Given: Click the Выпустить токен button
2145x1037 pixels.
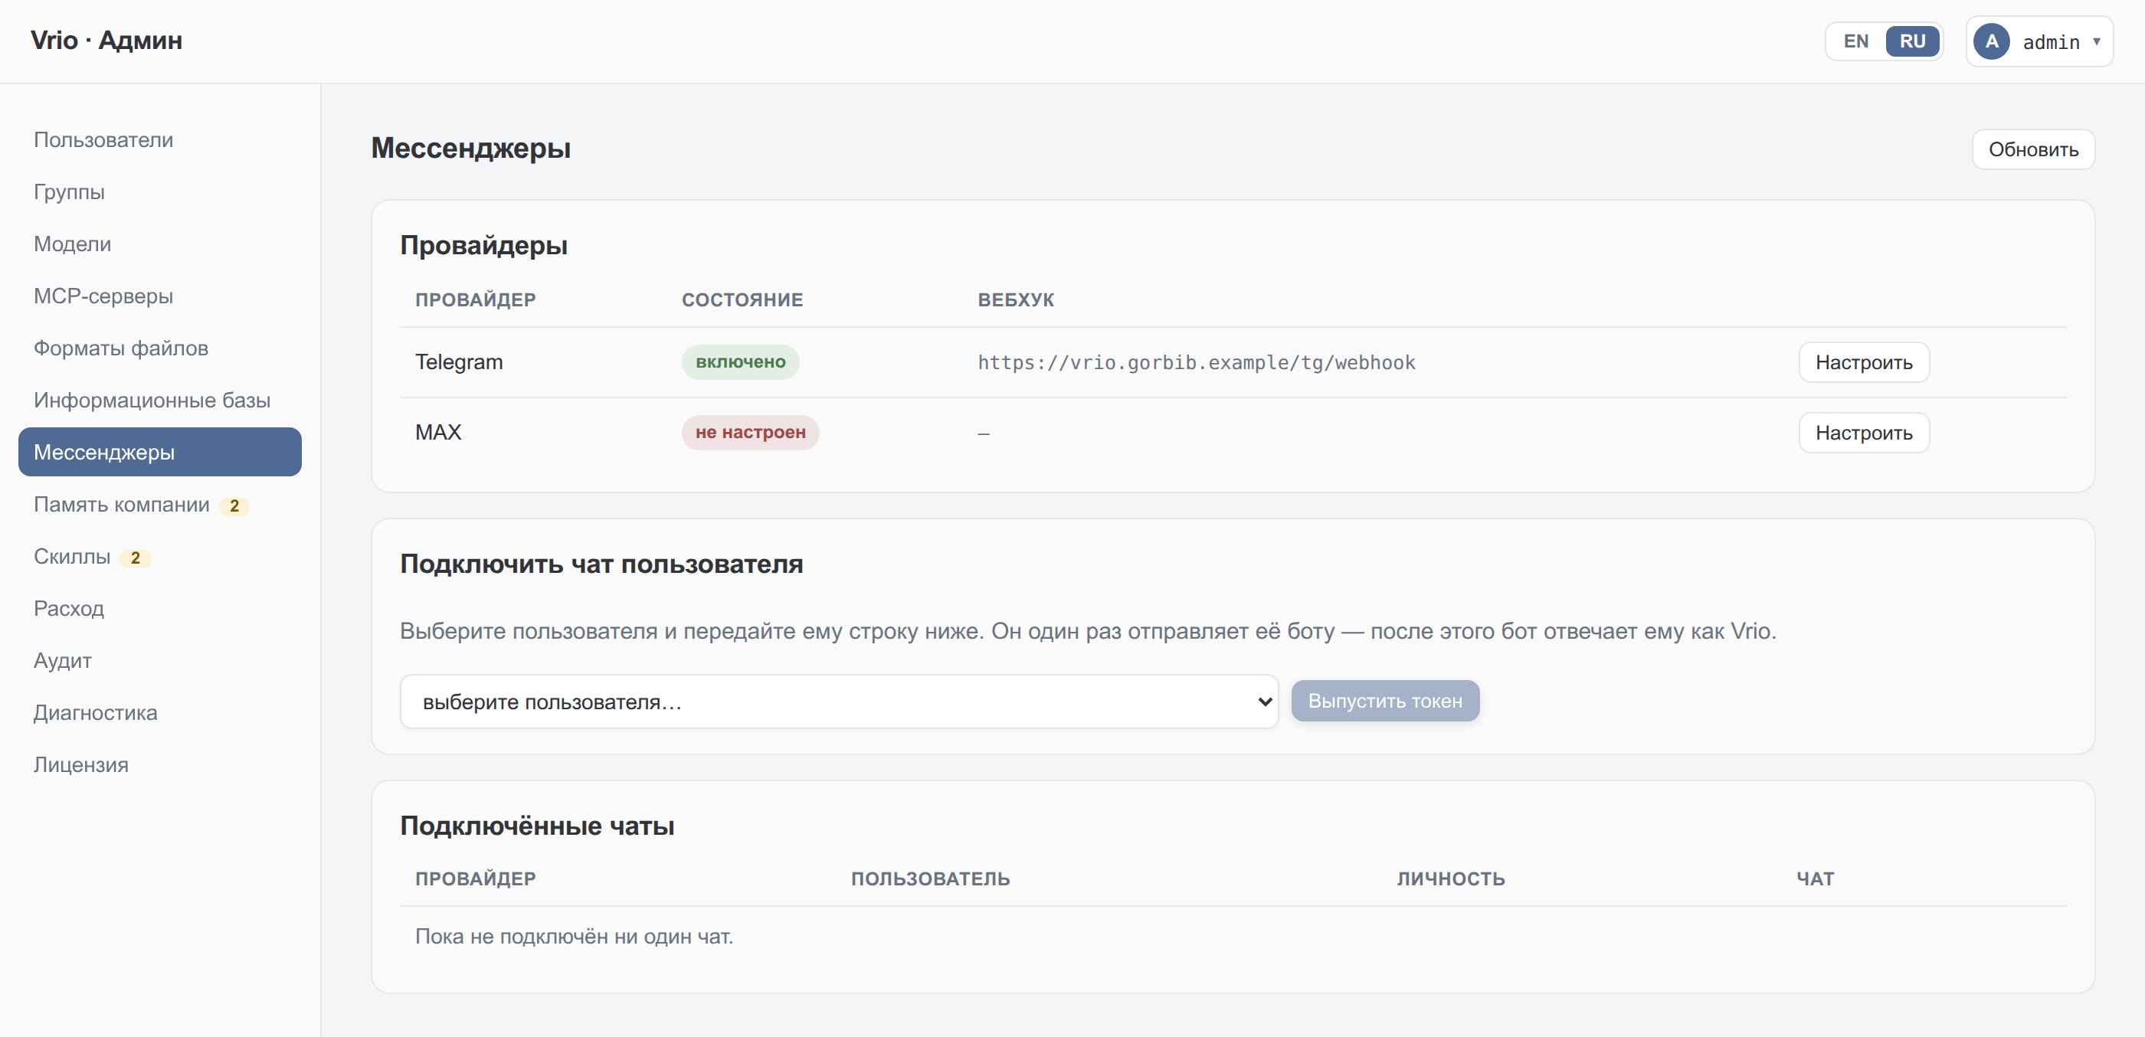Looking at the screenshot, I should coord(1385,702).
